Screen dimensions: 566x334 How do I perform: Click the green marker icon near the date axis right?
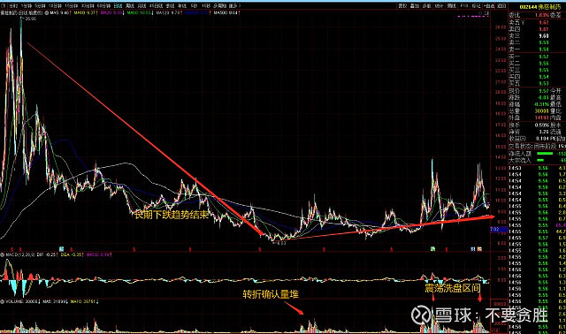[x=432, y=249]
